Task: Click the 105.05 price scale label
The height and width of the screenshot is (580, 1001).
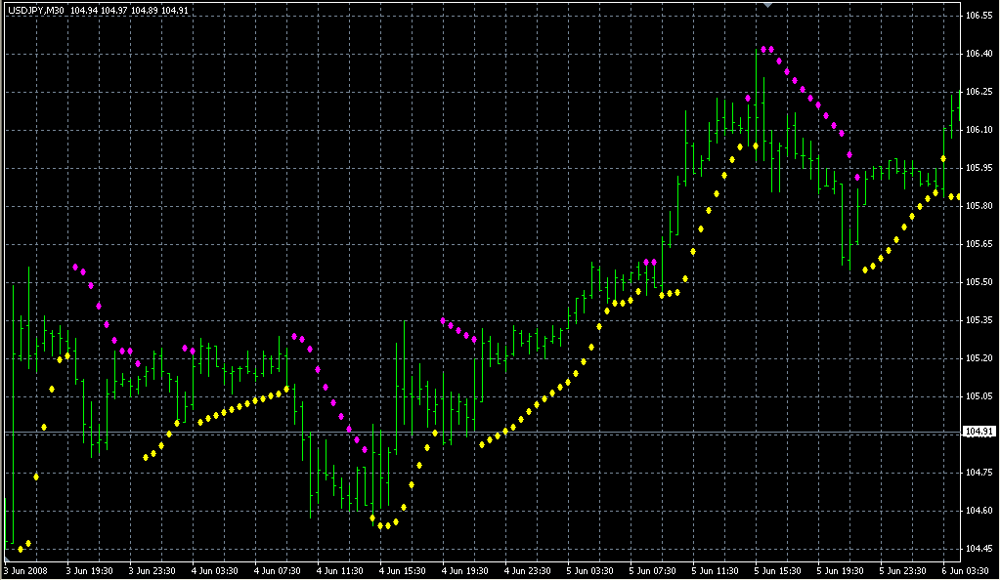Action: (979, 395)
